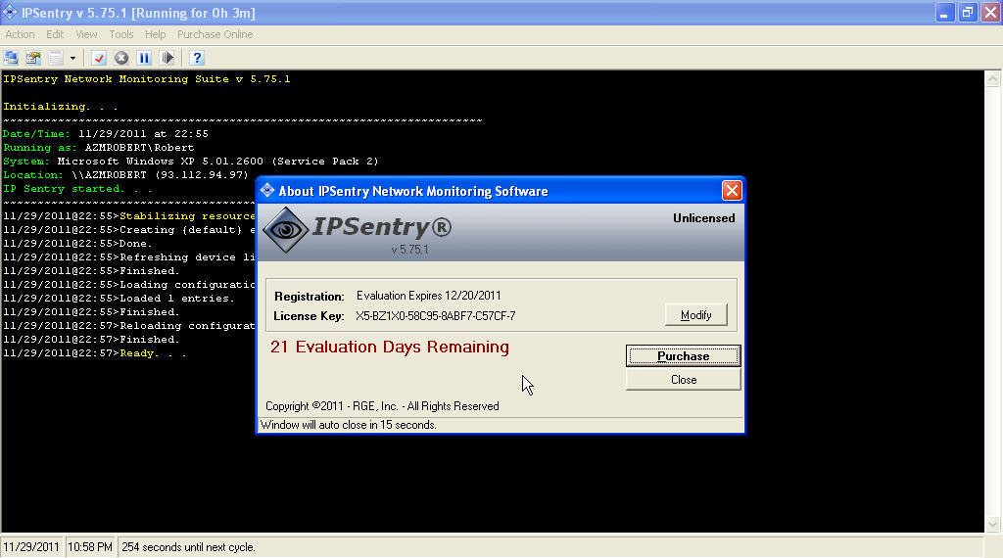Click the log scrollbar down arrow
1003x558 pixels.
[993, 525]
